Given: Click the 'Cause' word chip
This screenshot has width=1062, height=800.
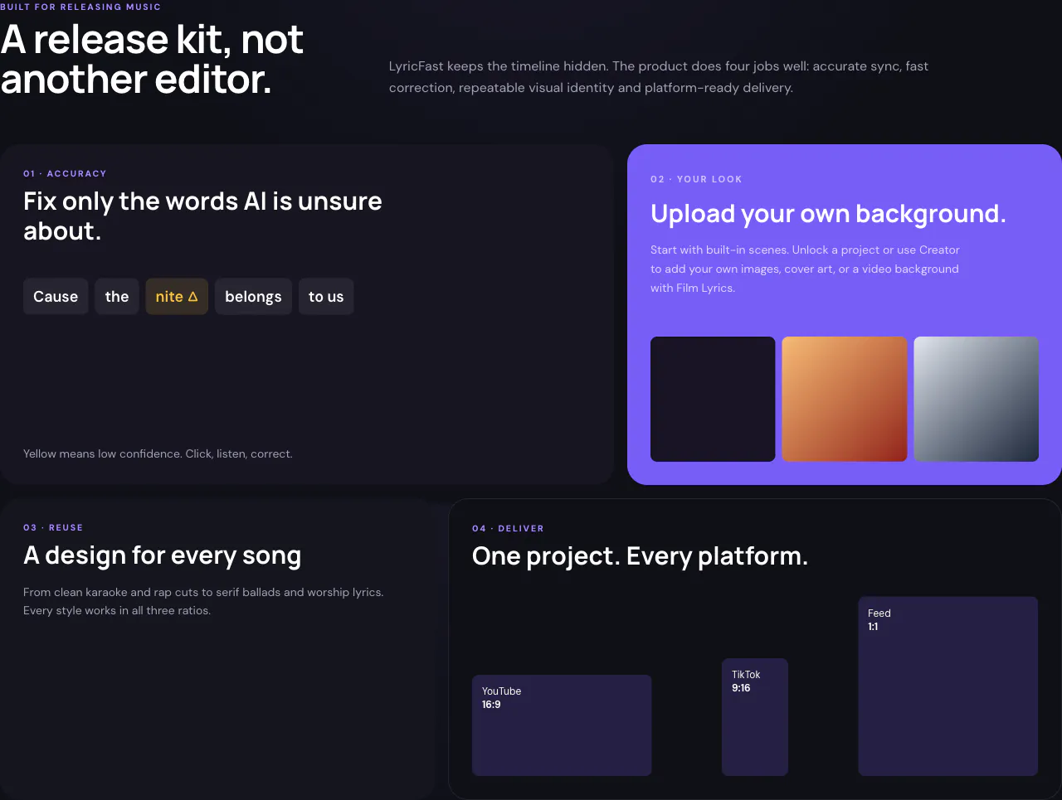Looking at the screenshot, I should [56, 297].
